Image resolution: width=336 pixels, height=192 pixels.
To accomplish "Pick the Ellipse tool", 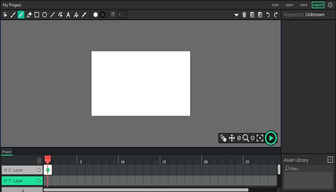I will pos(45,15).
